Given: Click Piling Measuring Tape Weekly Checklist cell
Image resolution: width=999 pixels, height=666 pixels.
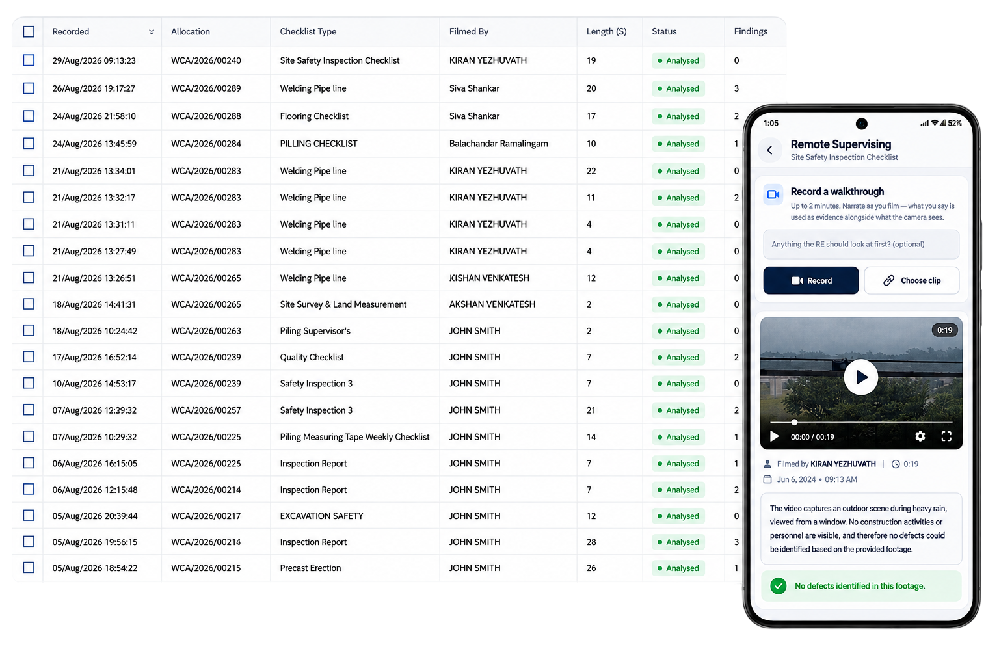Looking at the screenshot, I should coord(354,437).
